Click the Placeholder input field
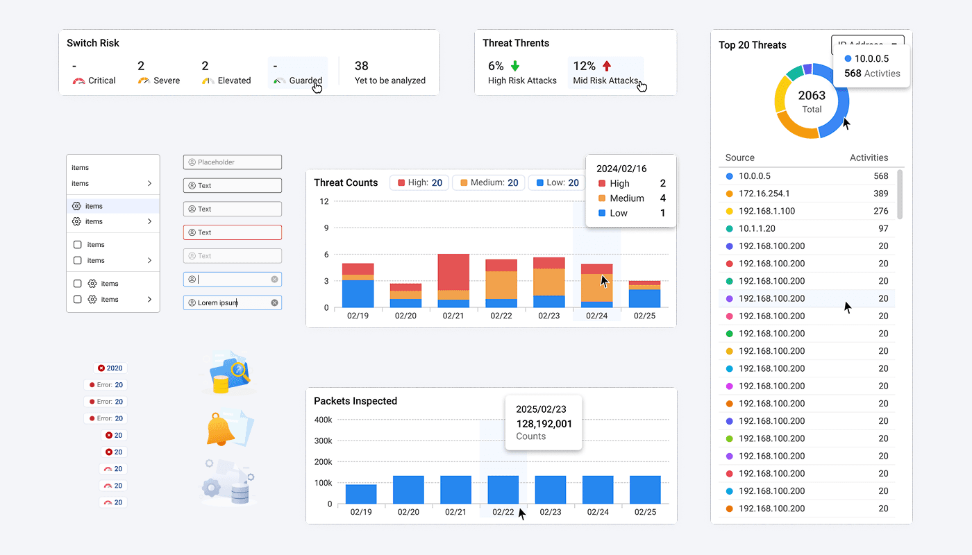Viewport: 972px width, 555px height. point(233,162)
